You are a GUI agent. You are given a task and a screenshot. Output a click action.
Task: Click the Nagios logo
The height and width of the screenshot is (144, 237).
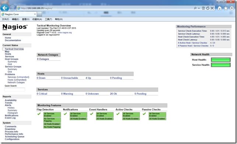[15, 27]
